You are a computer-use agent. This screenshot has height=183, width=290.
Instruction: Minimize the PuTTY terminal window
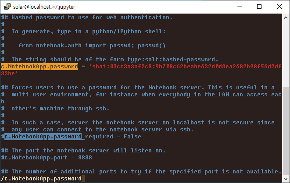pyautogui.click(x=240, y=7)
